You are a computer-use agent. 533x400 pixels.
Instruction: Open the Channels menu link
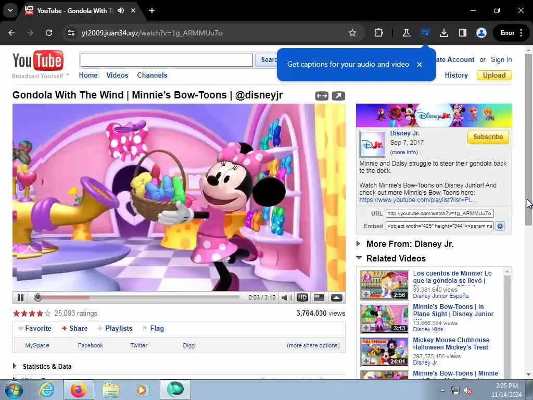[152, 75]
